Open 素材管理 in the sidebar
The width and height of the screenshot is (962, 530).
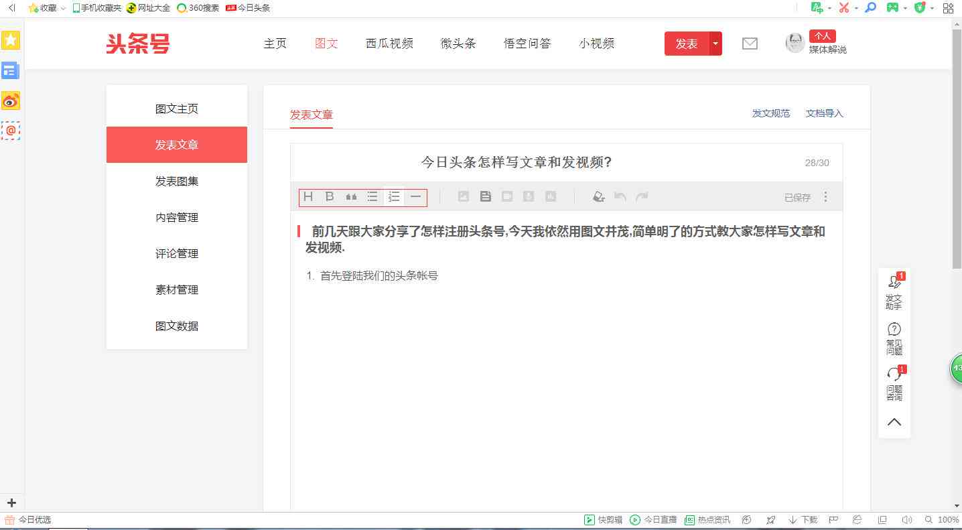(x=177, y=289)
